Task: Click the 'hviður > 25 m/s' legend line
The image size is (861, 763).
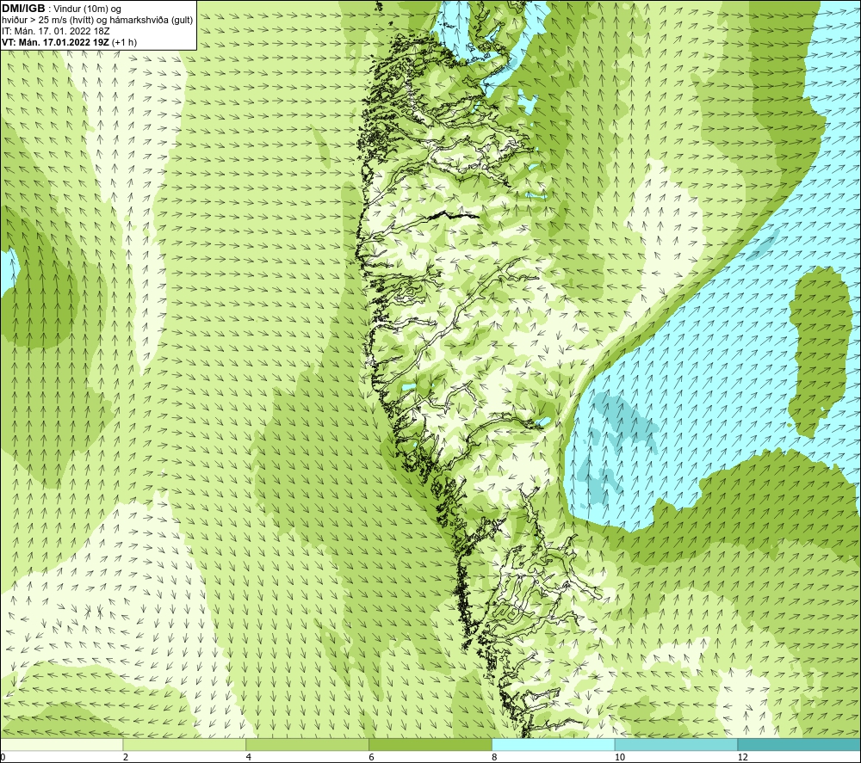Action: 97,21
